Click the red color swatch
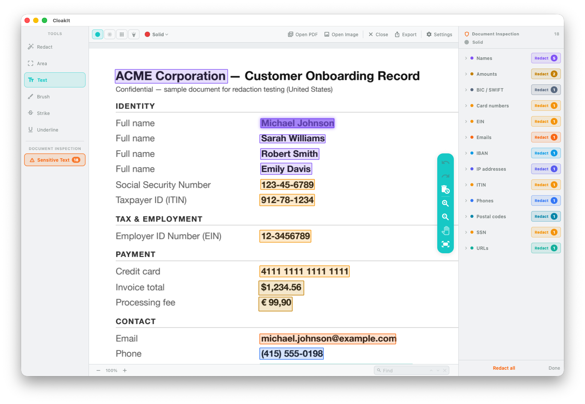The height and width of the screenshot is (404, 585). click(x=147, y=34)
